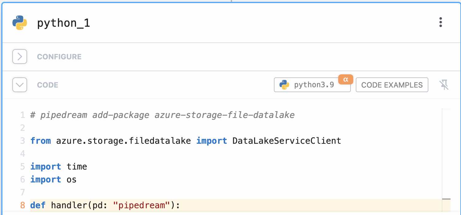Open CODE EXAMPLES

click(392, 85)
